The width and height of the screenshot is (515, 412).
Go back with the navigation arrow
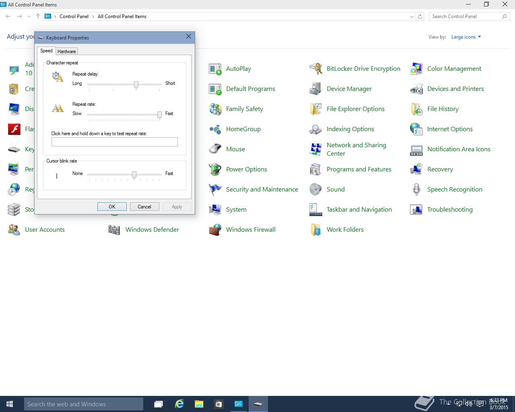(8, 16)
